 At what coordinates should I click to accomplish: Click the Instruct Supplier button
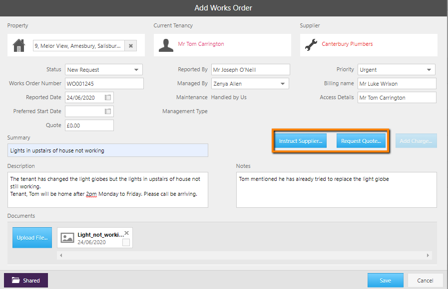301,141
